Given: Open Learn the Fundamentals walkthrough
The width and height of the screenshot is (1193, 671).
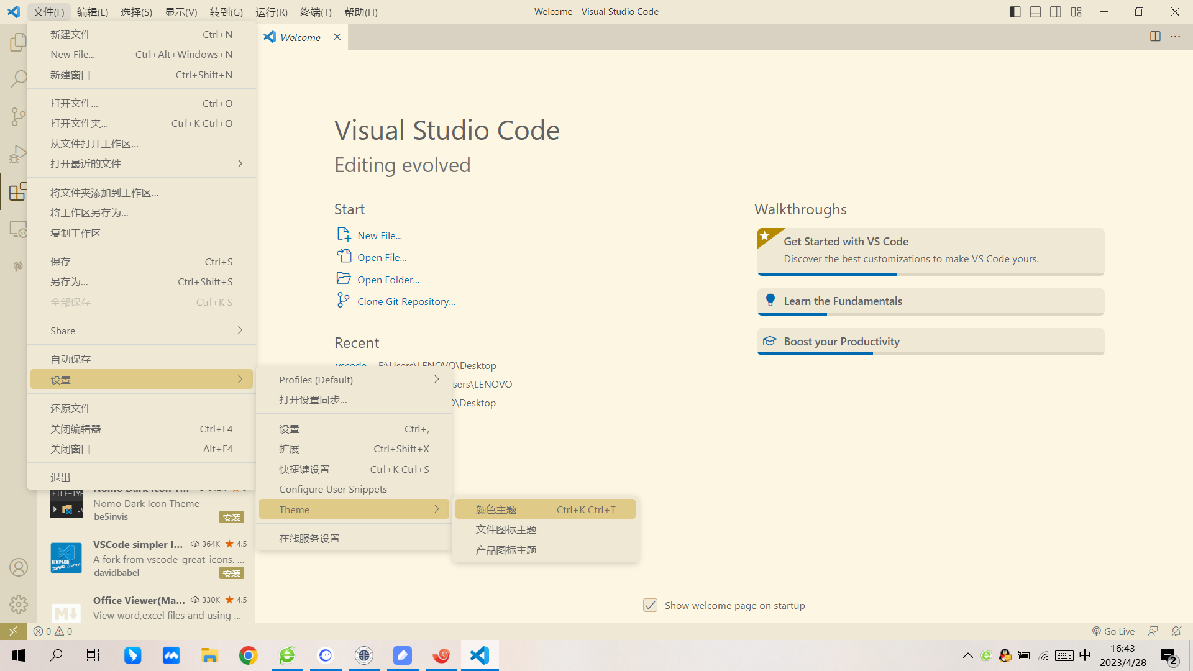Looking at the screenshot, I should coord(930,301).
